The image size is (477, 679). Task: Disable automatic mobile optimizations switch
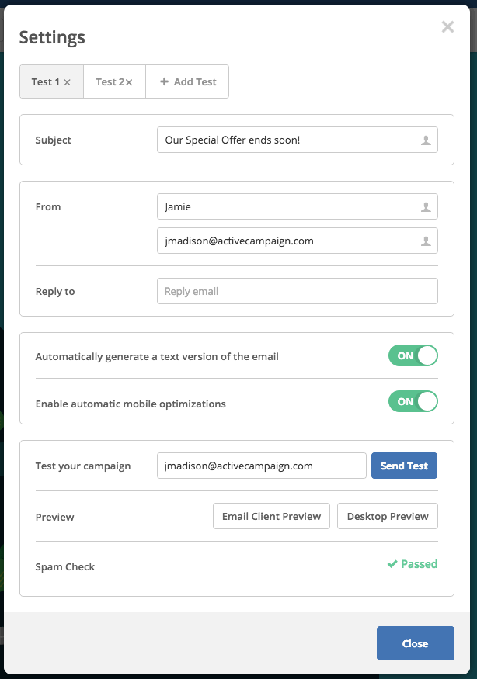click(x=413, y=401)
